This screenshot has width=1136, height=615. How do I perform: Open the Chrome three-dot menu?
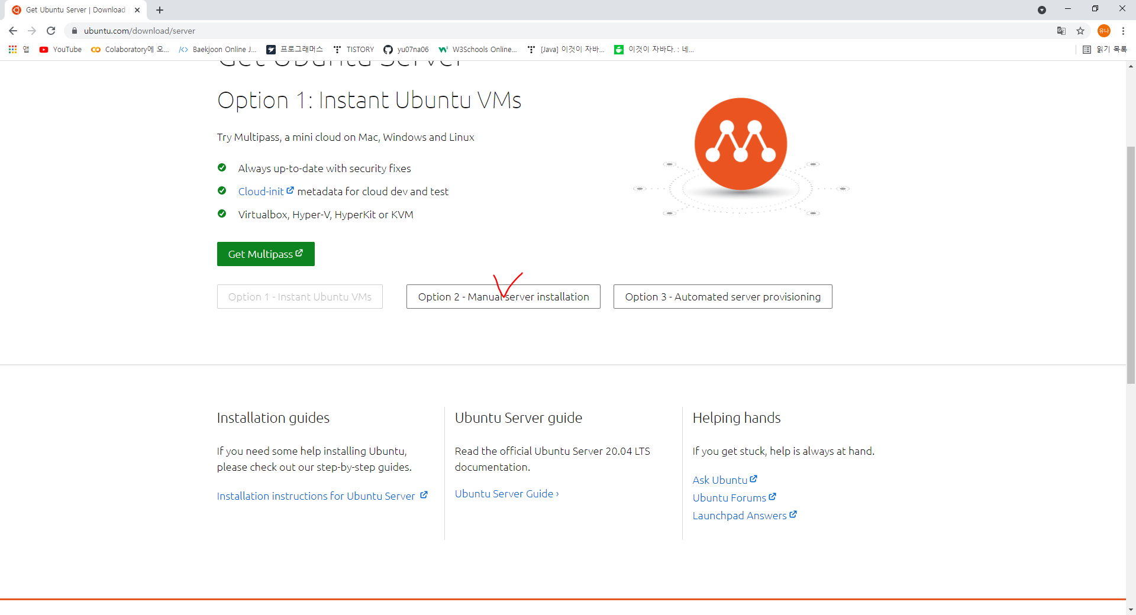1123,31
